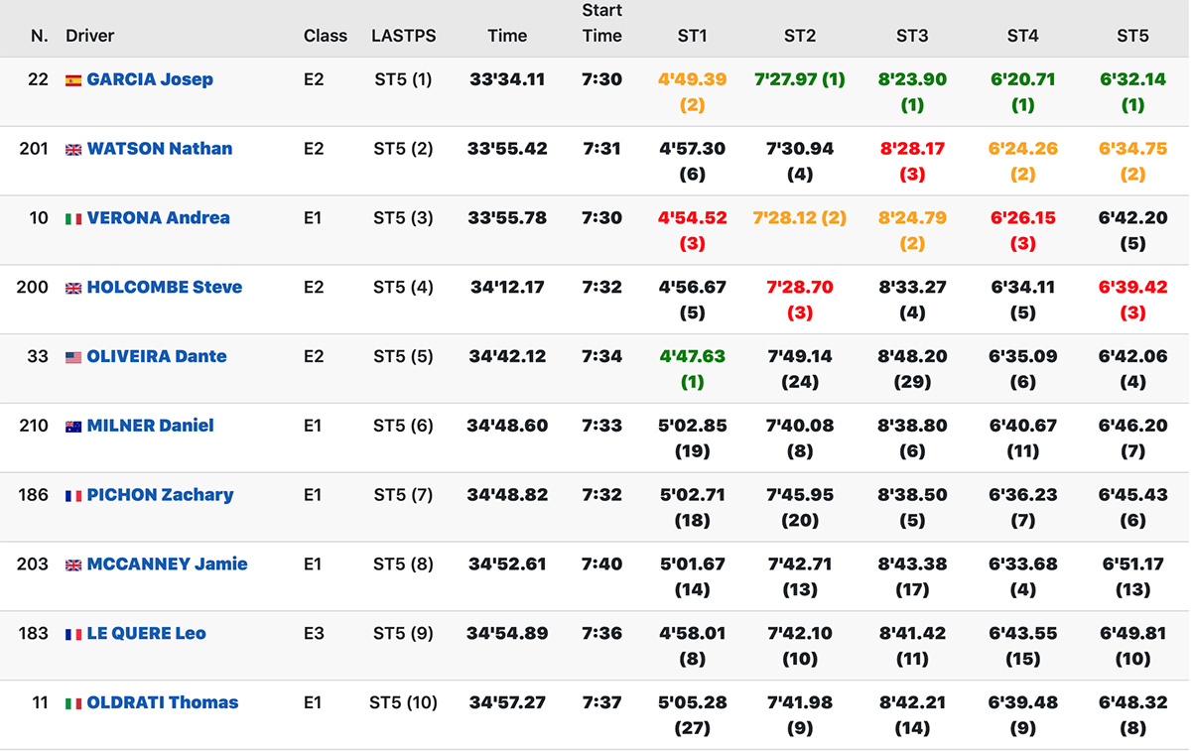Click total time 34'48.82
1191x751 pixels.
coord(507,495)
